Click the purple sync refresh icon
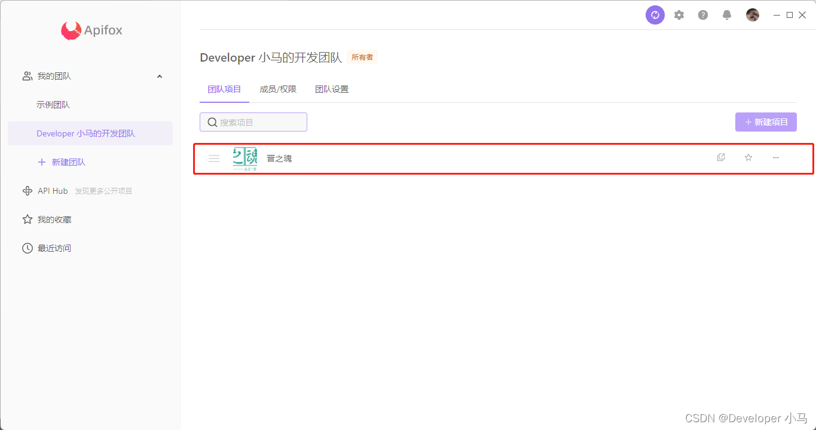The image size is (816, 430). [655, 15]
